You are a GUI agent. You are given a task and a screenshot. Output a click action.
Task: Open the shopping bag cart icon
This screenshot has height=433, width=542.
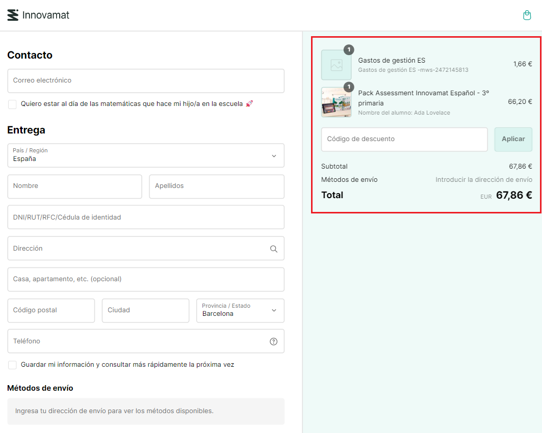click(527, 15)
